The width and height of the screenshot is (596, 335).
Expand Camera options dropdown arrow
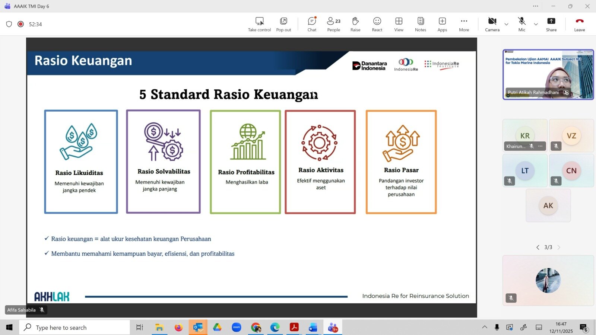(x=506, y=24)
